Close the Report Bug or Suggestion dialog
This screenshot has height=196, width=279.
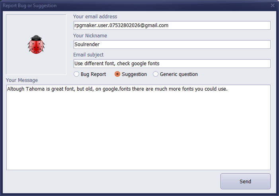(273, 6)
